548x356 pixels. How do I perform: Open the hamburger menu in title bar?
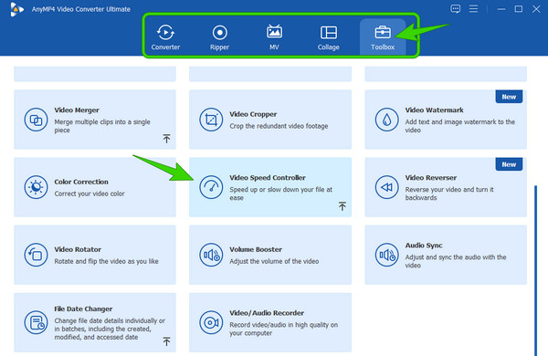click(473, 9)
